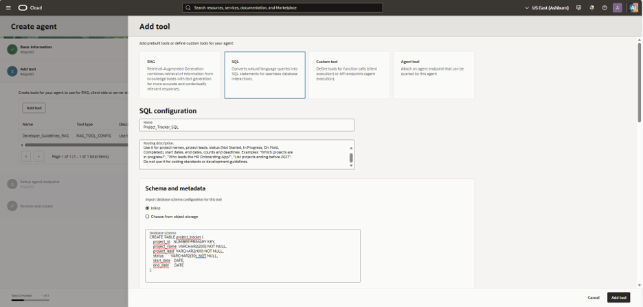Open the colorful AI assistant icon

pos(634,8)
